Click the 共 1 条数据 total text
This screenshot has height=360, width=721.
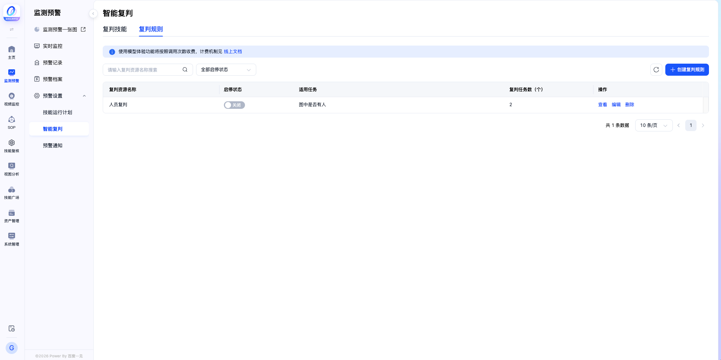point(617,125)
